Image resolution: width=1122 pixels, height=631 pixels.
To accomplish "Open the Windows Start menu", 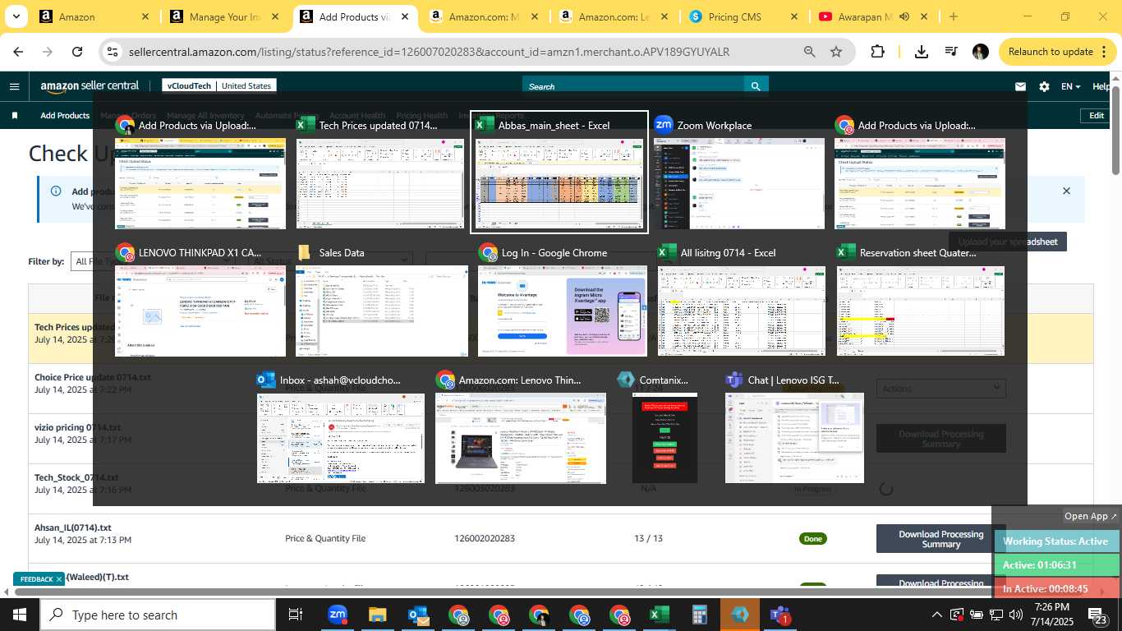I will [x=19, y=615].
